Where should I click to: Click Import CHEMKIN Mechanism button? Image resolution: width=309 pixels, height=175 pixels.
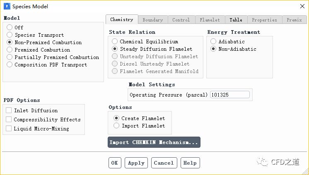154,142
